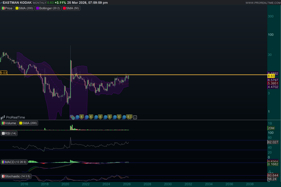Click the MACD (12 26 9) label
Viewport: 281px width, 187px height.
(x=14, y=162)
